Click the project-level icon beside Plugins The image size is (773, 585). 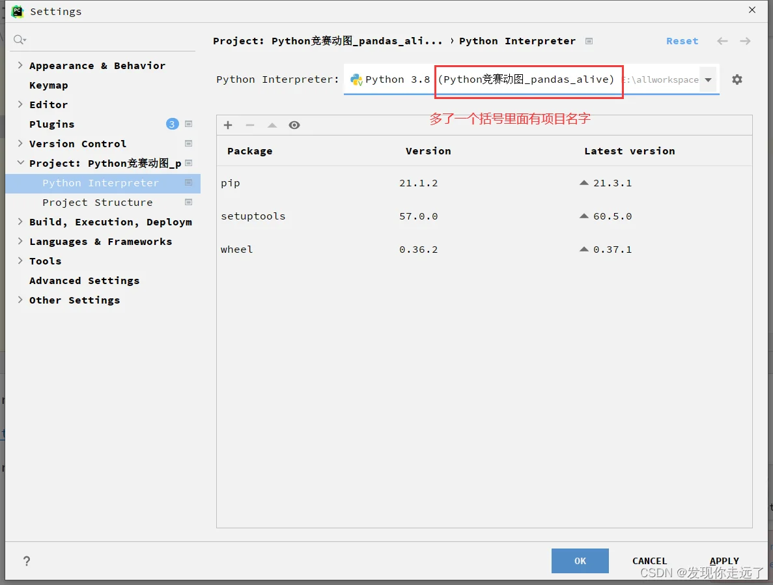(x=188, y=124)
